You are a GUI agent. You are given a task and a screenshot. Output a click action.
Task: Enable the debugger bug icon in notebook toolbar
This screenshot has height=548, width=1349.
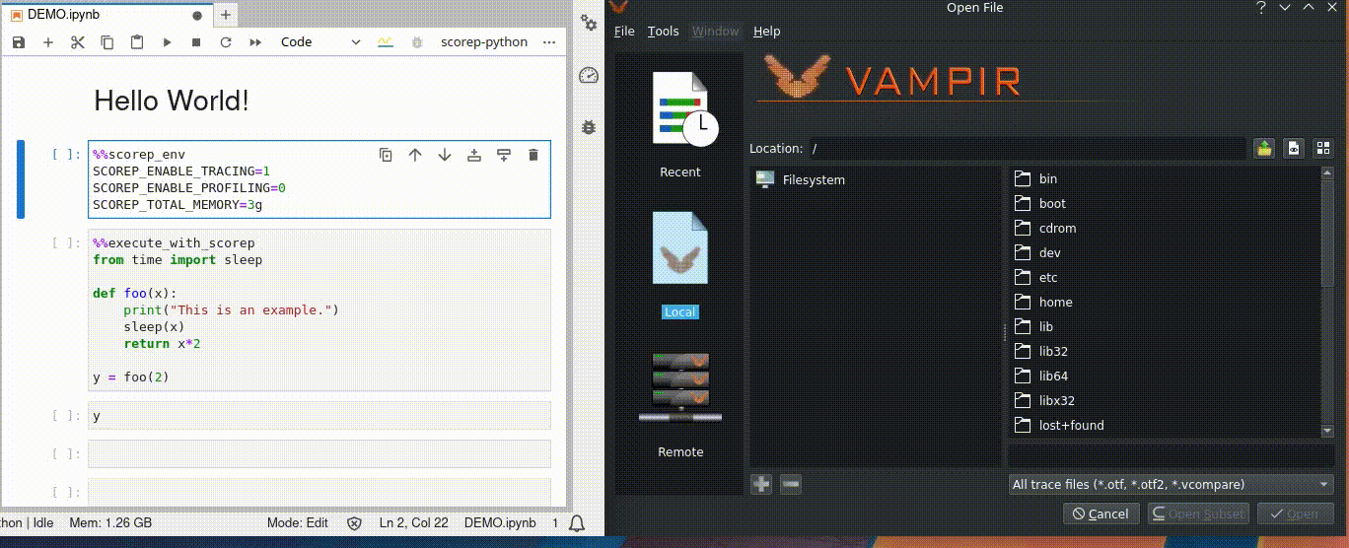(x=417, y=42)
